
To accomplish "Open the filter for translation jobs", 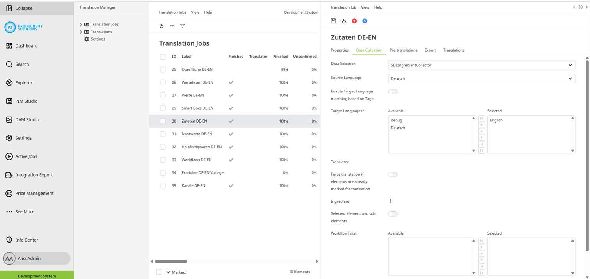I will pyautogui.click(x=182, y=26).
